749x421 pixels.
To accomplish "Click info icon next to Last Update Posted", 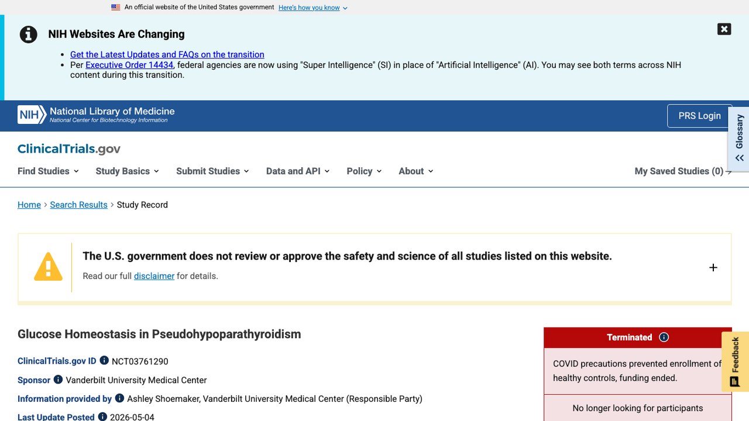I will pyautogui.click(x=102, y=417).
